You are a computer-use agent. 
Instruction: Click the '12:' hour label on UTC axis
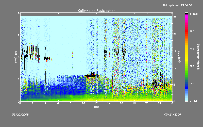(96, 103)
